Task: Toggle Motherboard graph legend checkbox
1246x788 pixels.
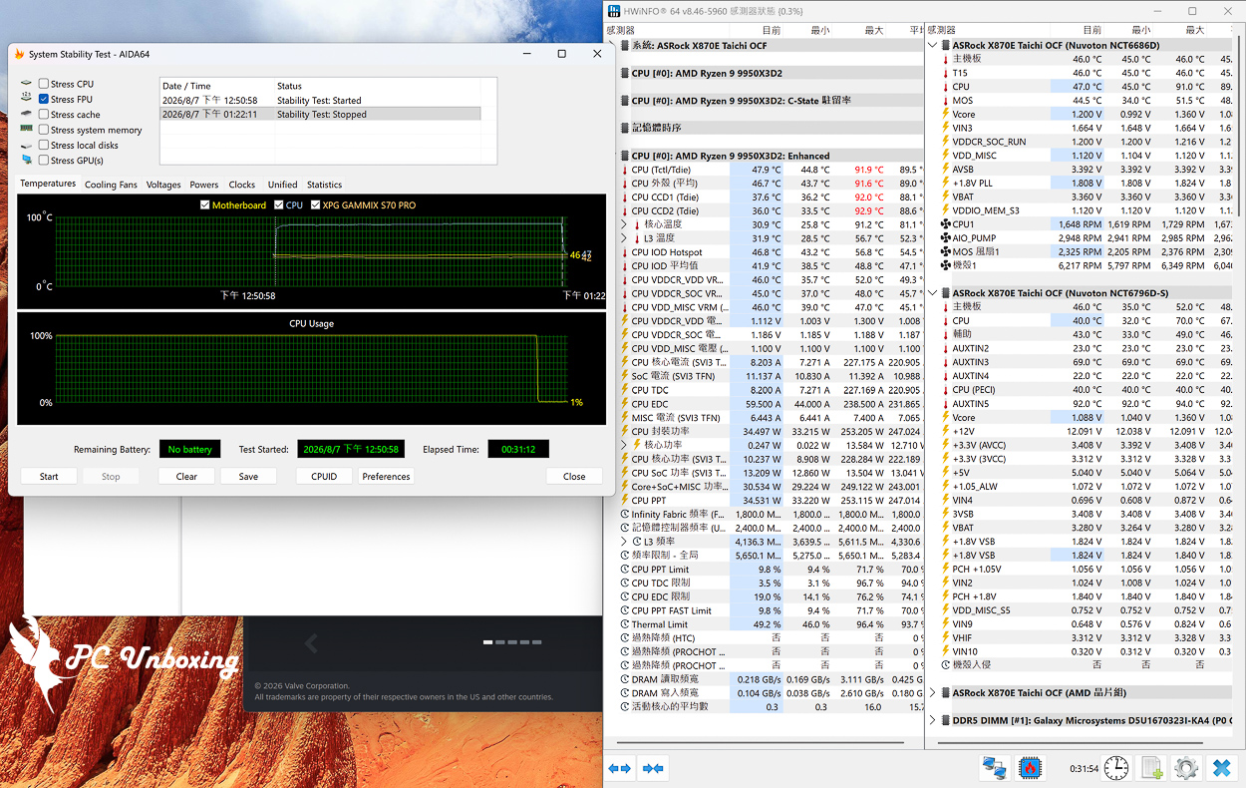Action: tap(205, 205)
